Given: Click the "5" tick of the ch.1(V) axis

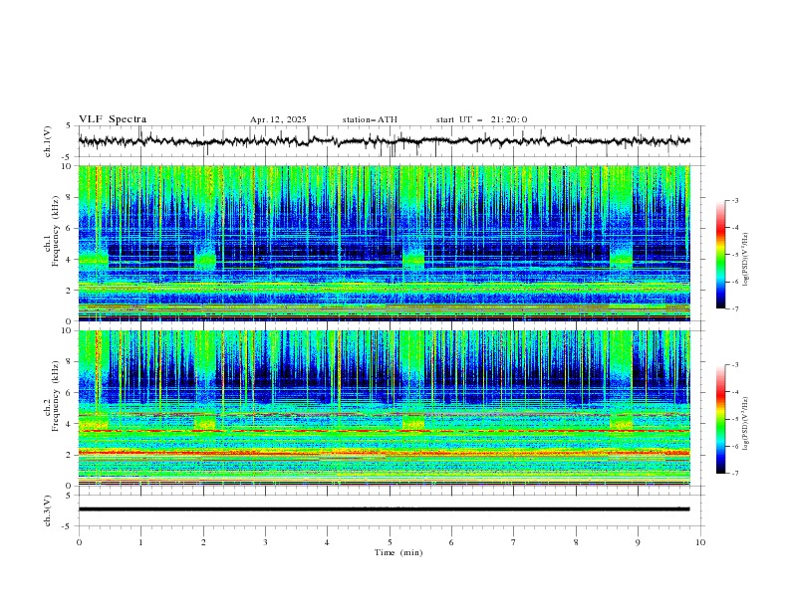Looking at the screenshot, I should 70,126.
